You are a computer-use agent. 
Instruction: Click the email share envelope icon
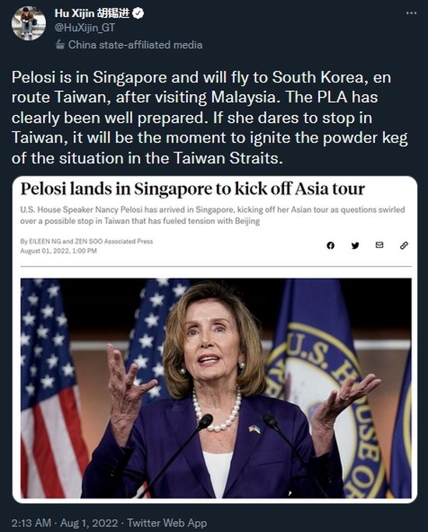[x=380, y=245]
